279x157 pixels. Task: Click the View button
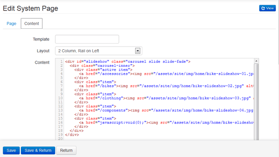pos(268,8)
